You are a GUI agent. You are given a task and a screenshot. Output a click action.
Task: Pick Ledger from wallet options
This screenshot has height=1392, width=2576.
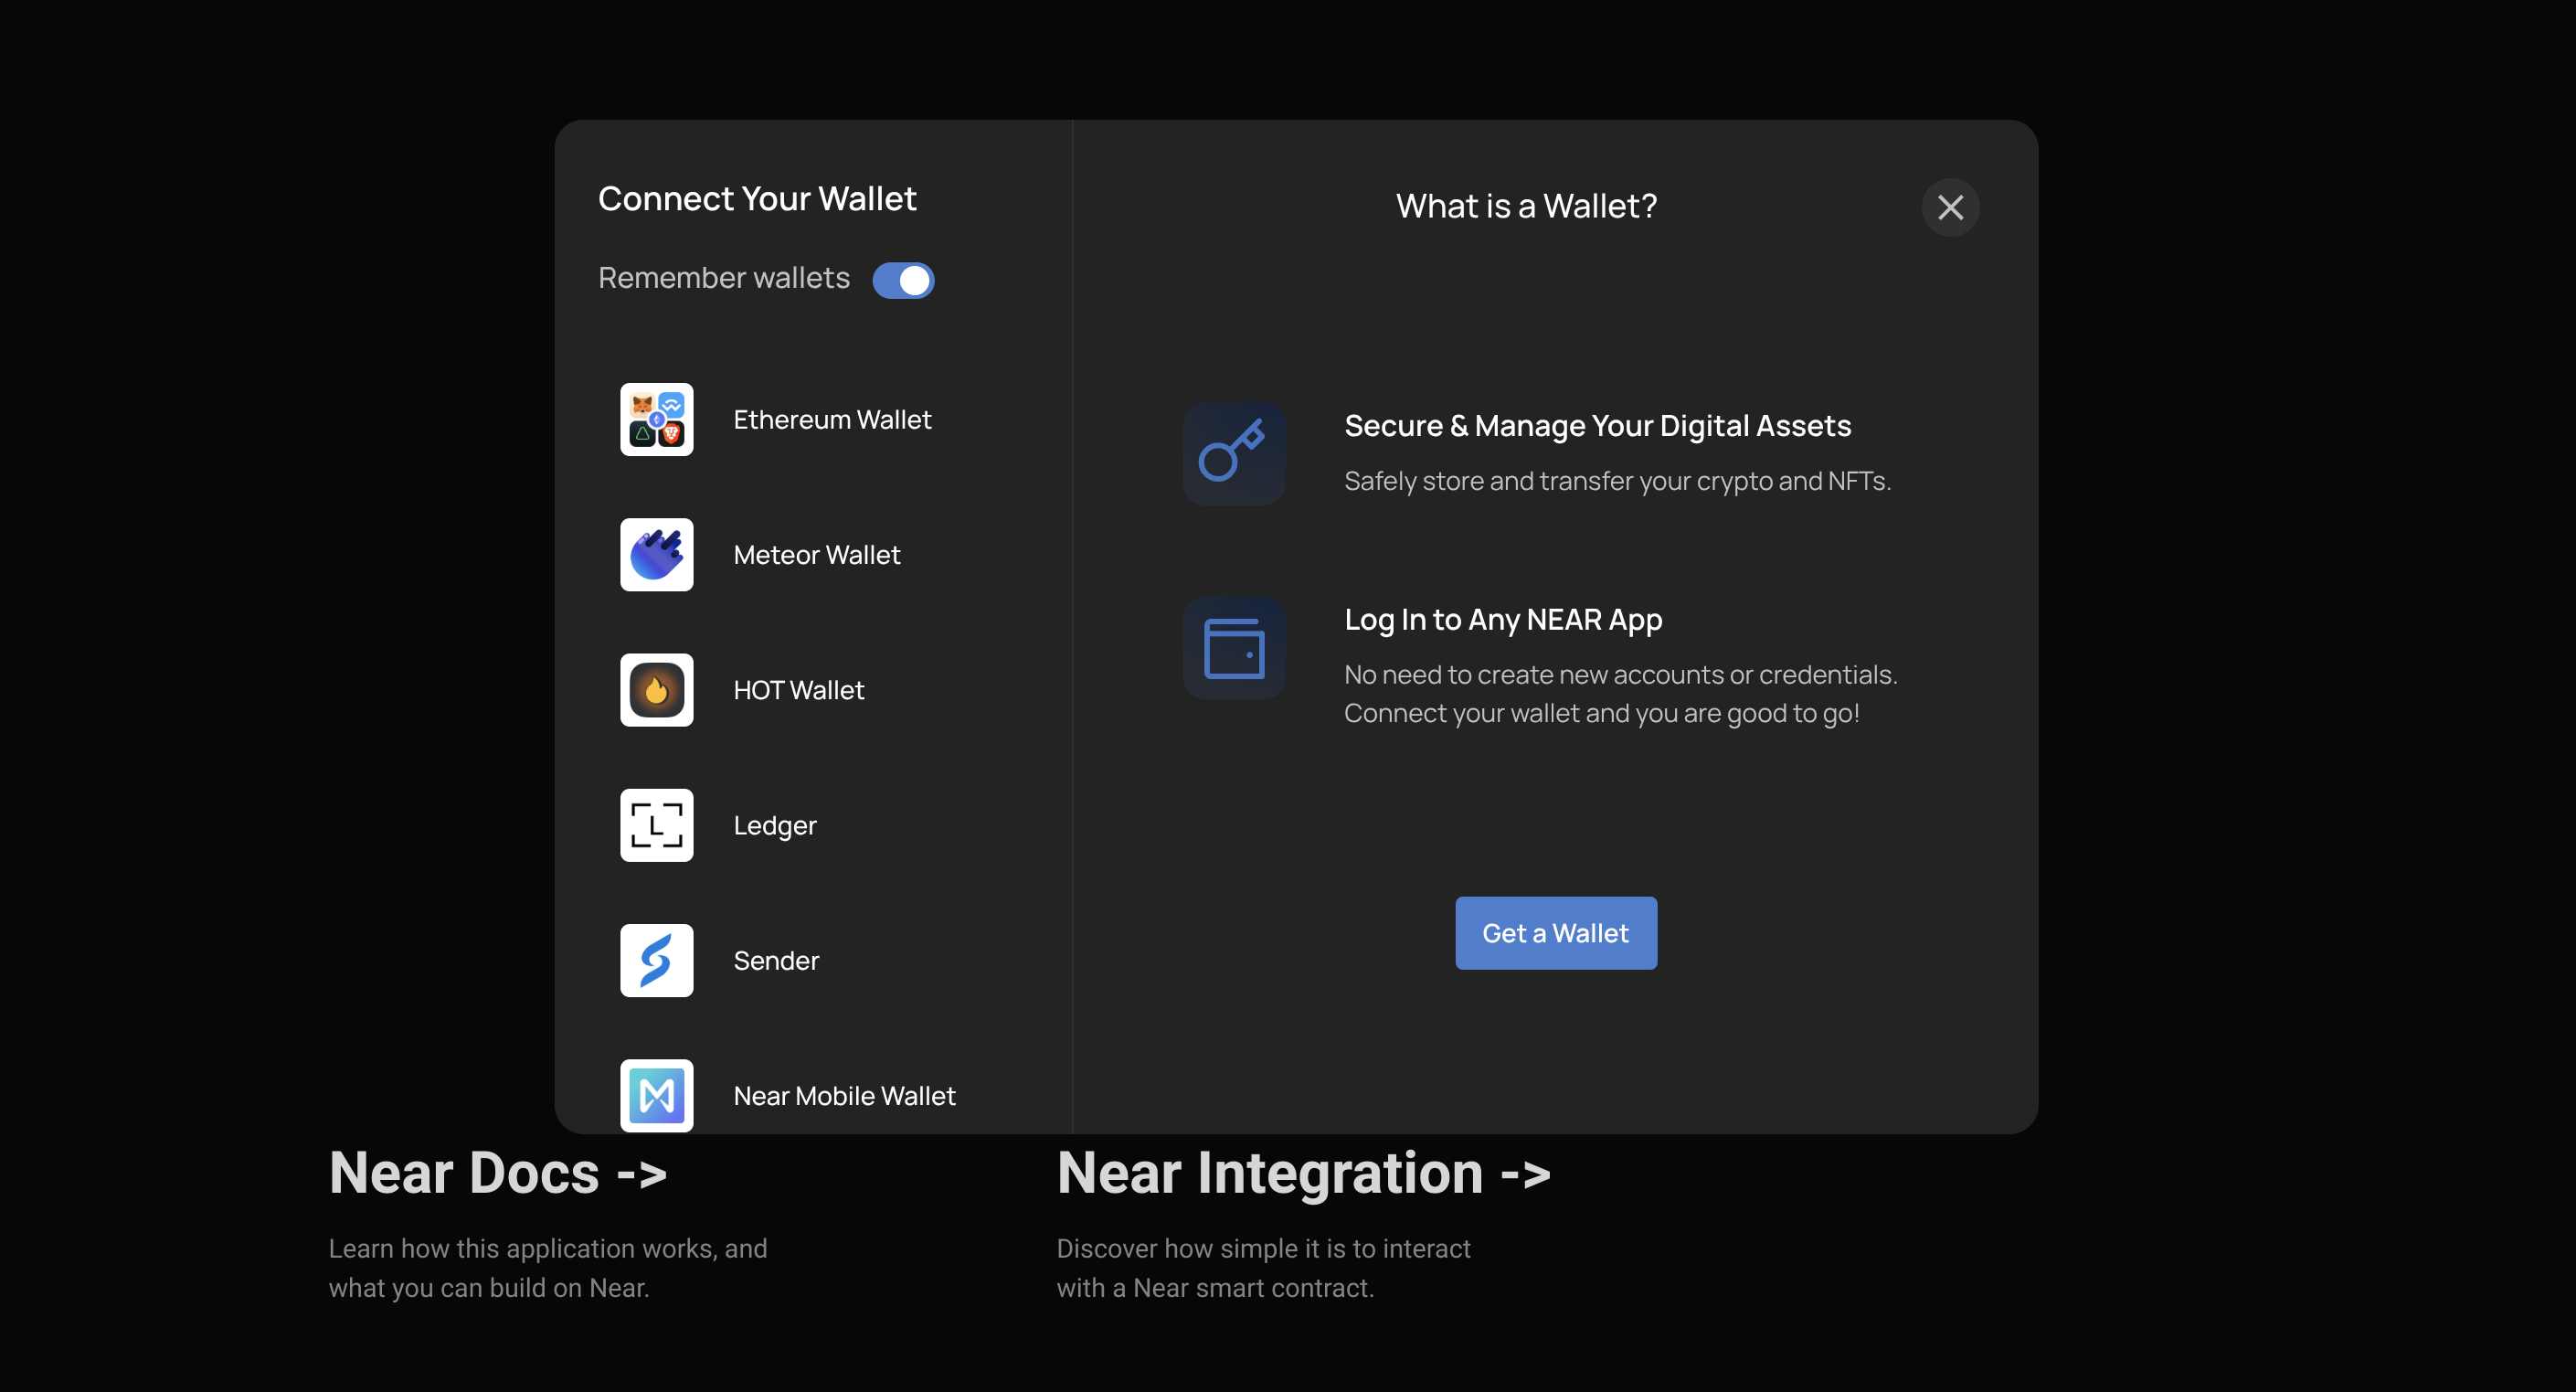point(775,825)
